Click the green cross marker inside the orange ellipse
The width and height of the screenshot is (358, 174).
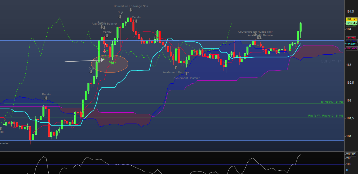(x=112, y=63)
